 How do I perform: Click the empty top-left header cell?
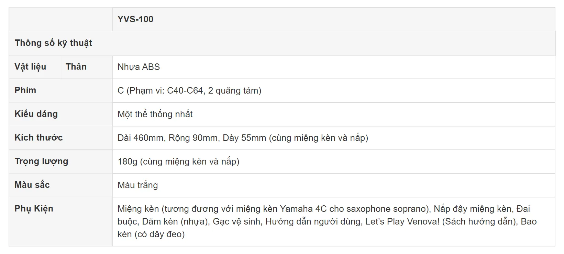[60, 19]
